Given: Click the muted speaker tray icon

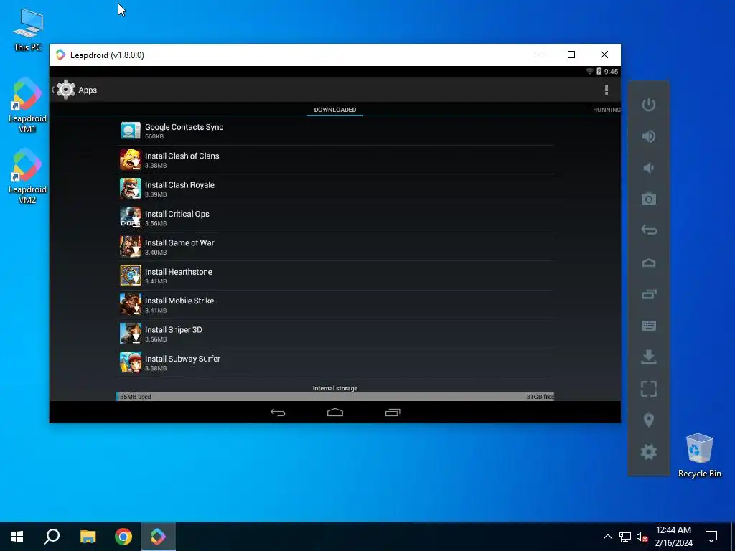Looking at the screenshot, I should point(642,537).
